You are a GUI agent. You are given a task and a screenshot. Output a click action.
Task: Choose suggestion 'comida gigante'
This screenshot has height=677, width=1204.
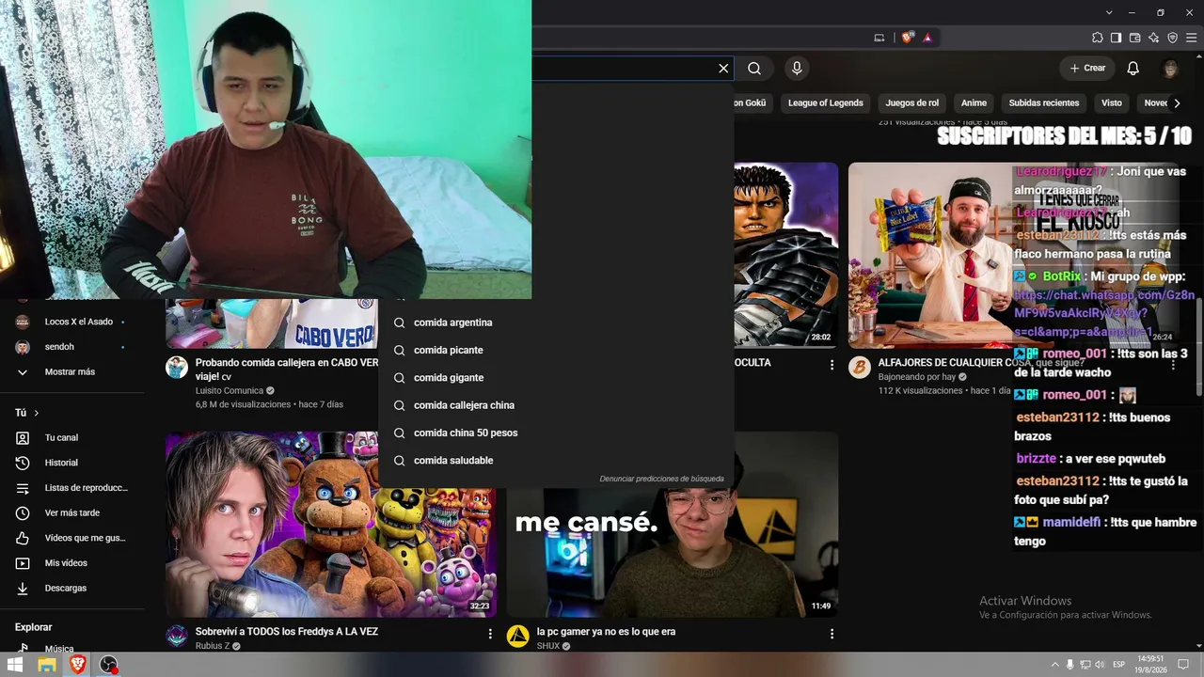[x=556, y=377]
